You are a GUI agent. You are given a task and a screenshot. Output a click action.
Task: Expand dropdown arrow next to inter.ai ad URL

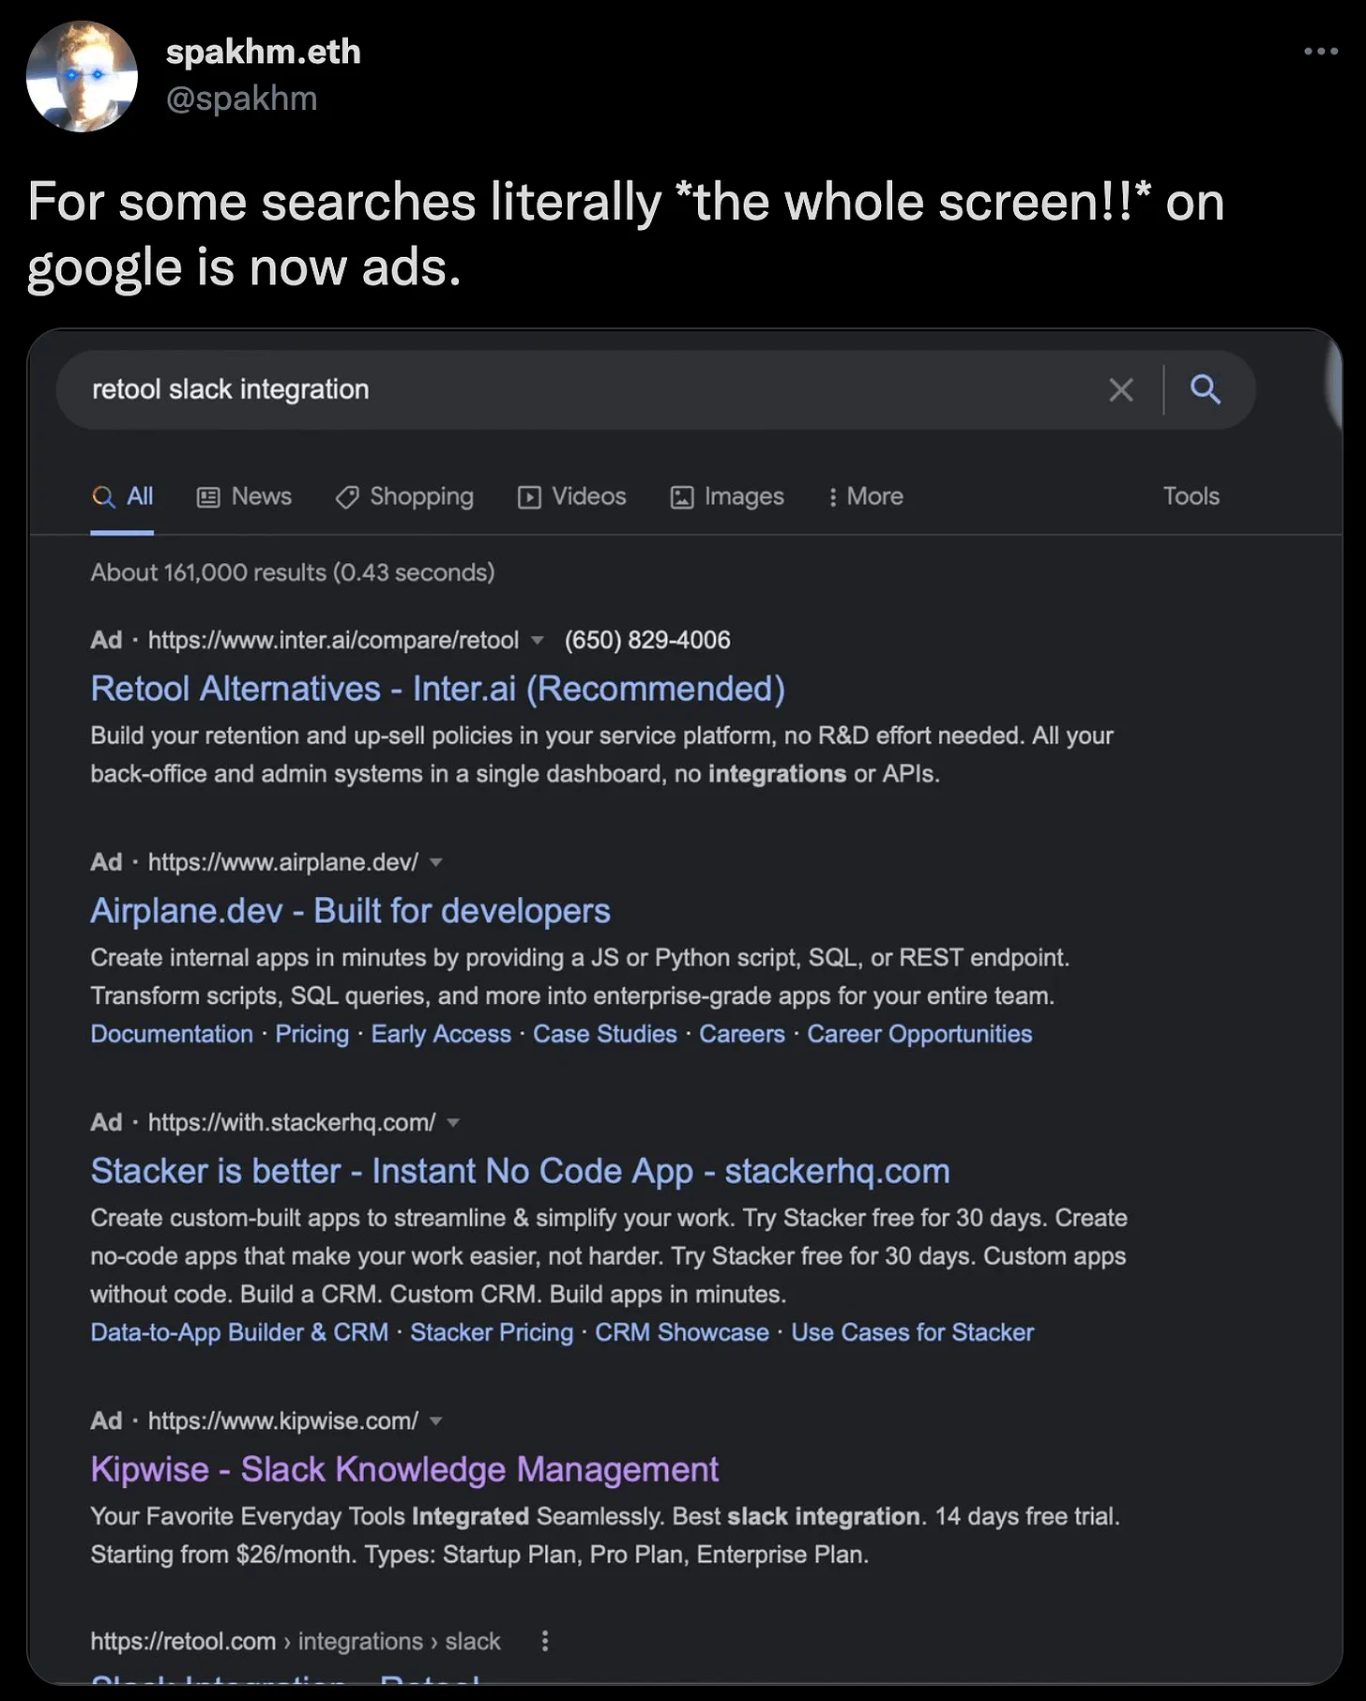(x=538, y=641)
